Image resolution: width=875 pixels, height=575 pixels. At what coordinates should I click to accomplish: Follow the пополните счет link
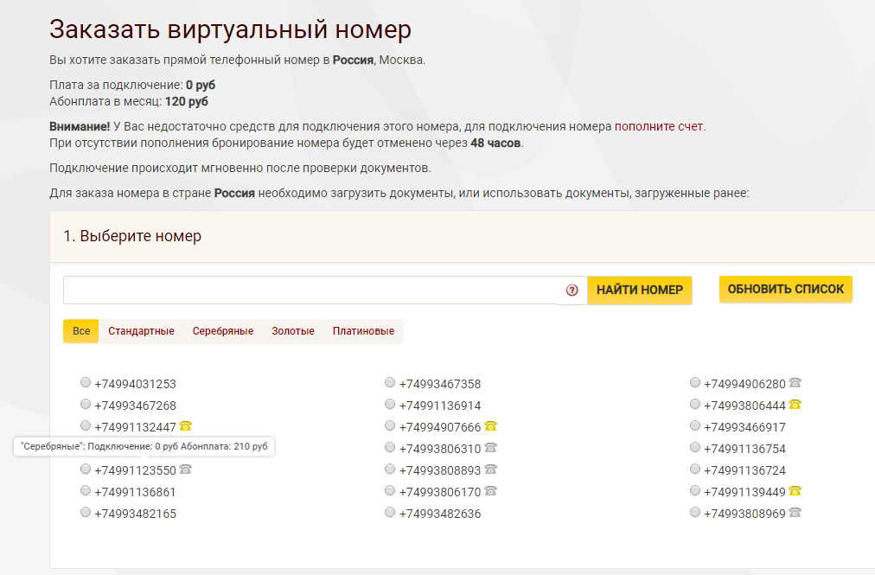pos(659,127)
